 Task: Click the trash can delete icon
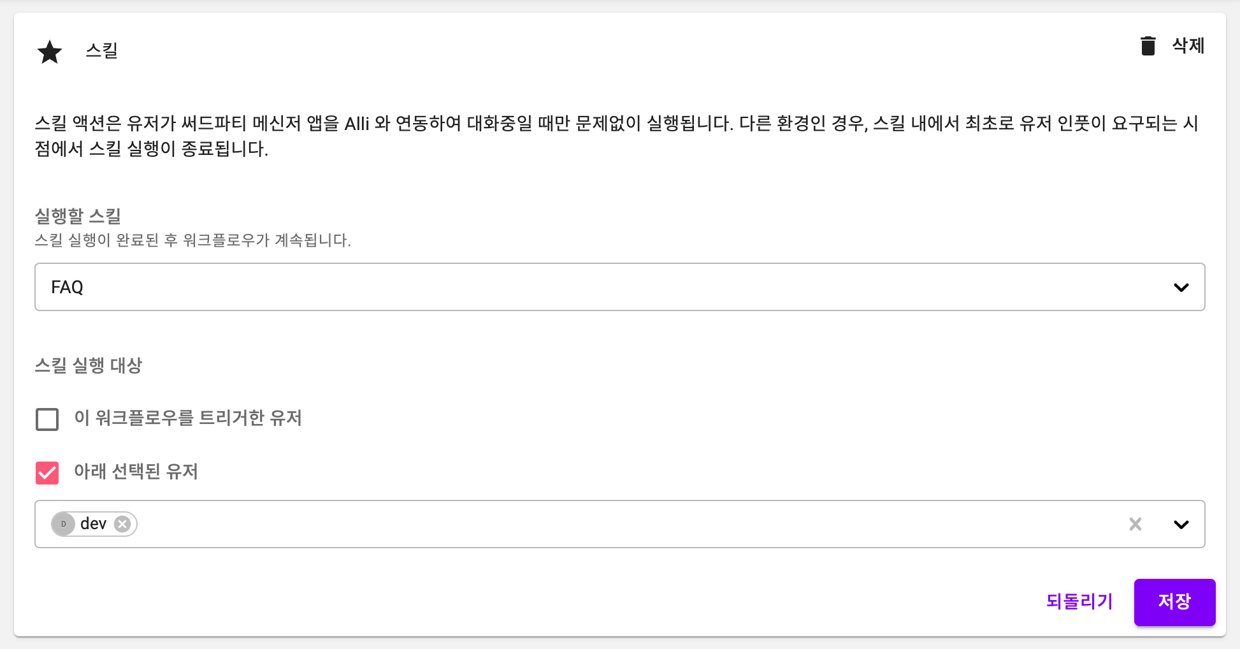pos(1148,46)
